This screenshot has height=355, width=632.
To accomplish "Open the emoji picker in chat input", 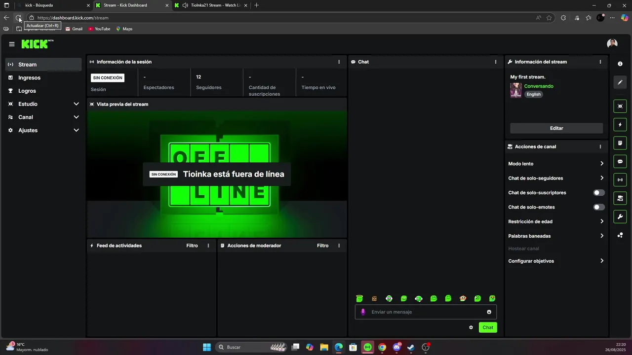I will click(489, 312).
